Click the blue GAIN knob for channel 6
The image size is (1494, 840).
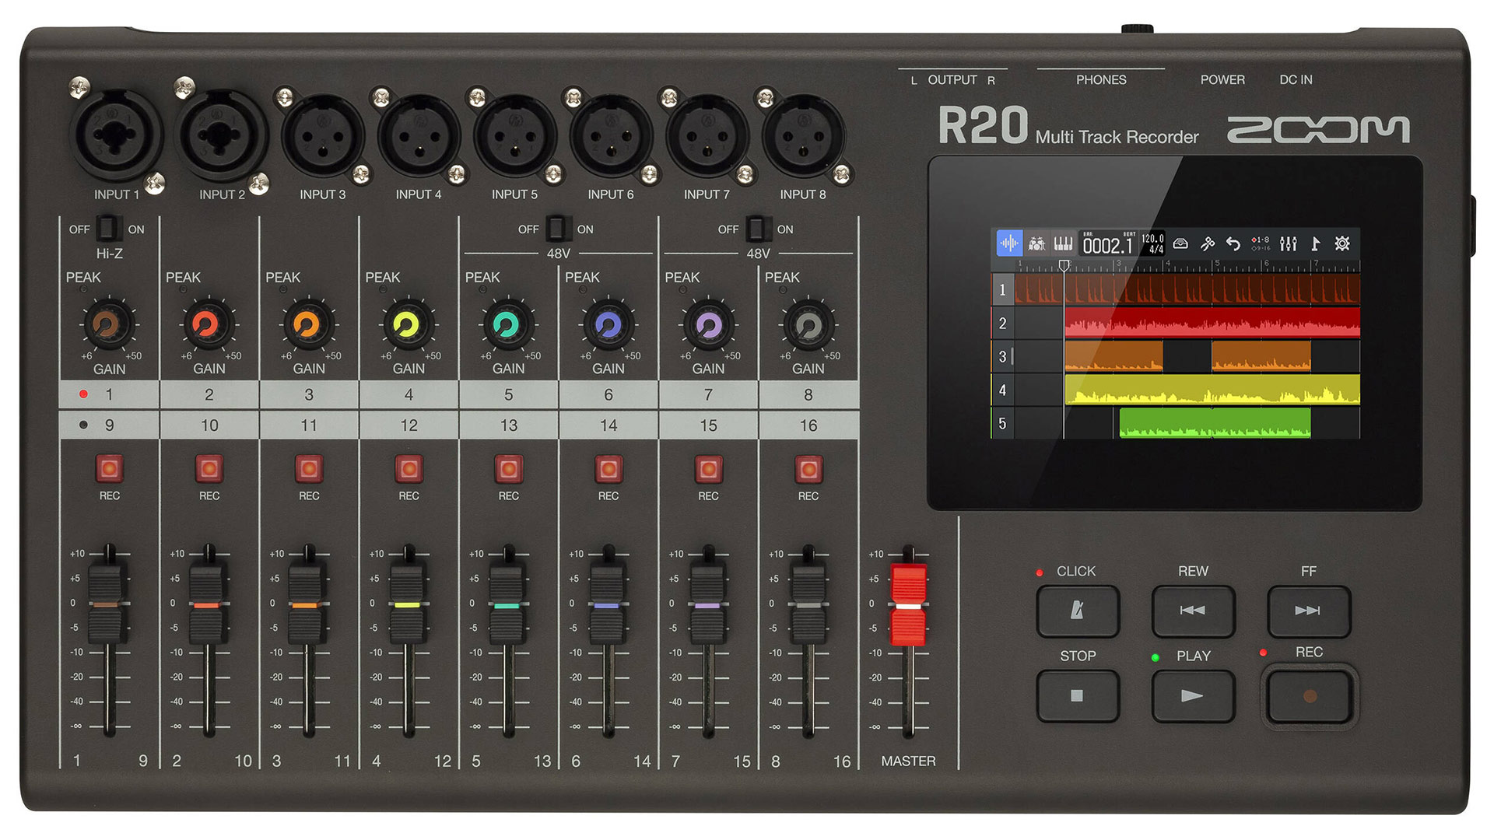click(x=607, y=324)
